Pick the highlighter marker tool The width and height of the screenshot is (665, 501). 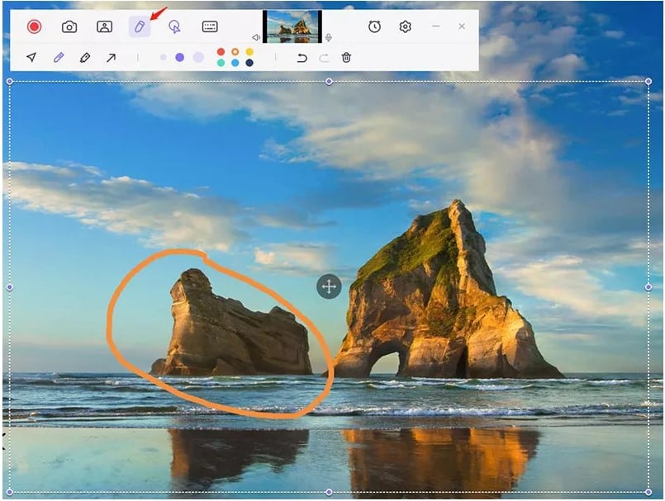(x=84, y=58)
